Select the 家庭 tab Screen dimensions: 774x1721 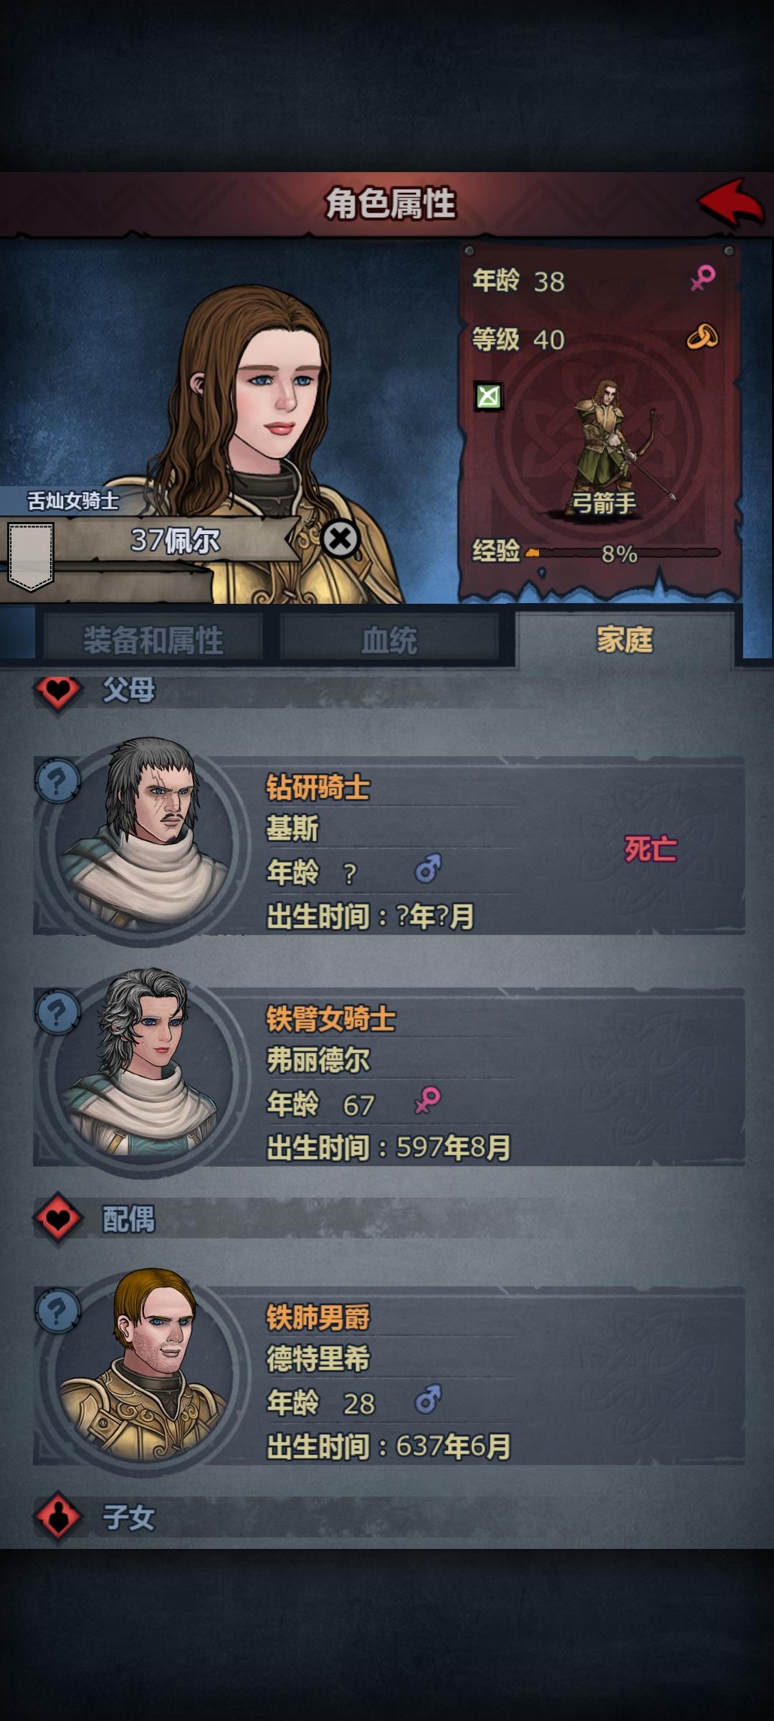tap(624, 639)
